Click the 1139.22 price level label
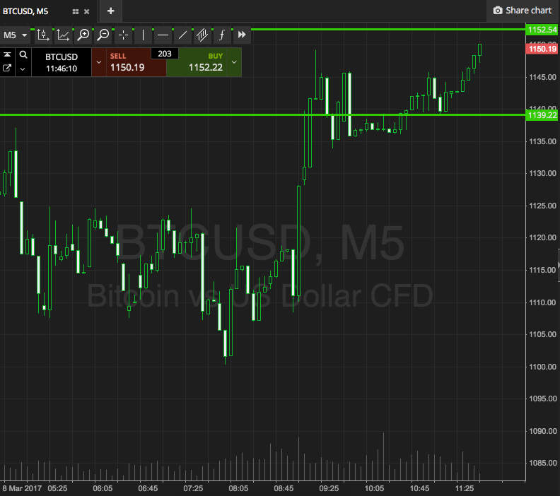The image size is (560, 496). tap(542, 114)
